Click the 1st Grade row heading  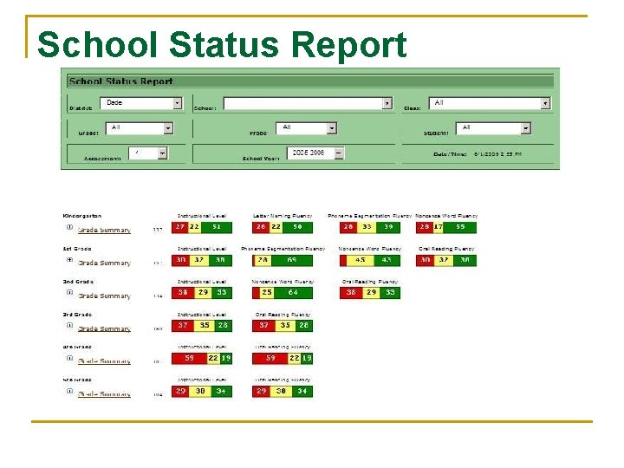click(77, 249)
